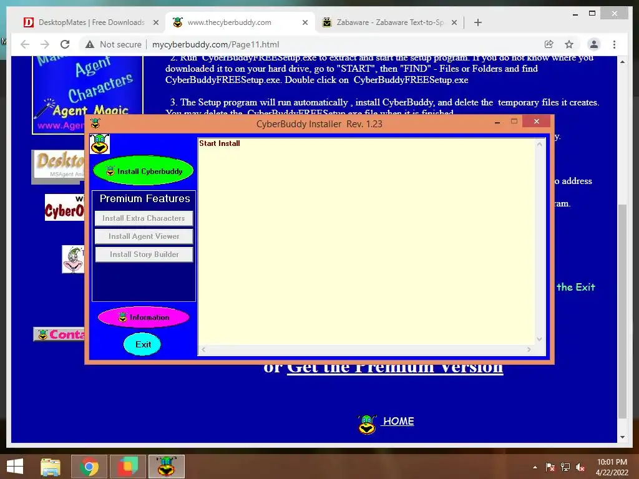This screenshot has width=639, height=479.
Task: Open the pink Information button
Action: 144,317
